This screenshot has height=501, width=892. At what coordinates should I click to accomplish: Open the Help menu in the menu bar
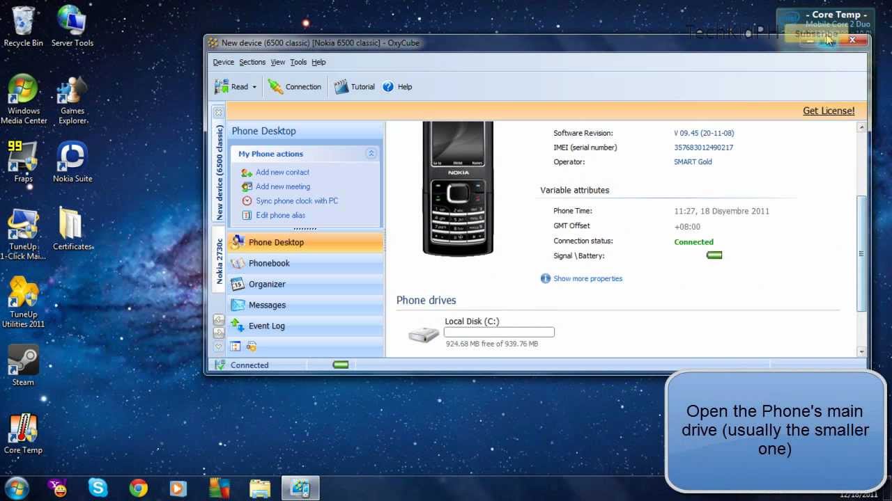click(318, 62)
